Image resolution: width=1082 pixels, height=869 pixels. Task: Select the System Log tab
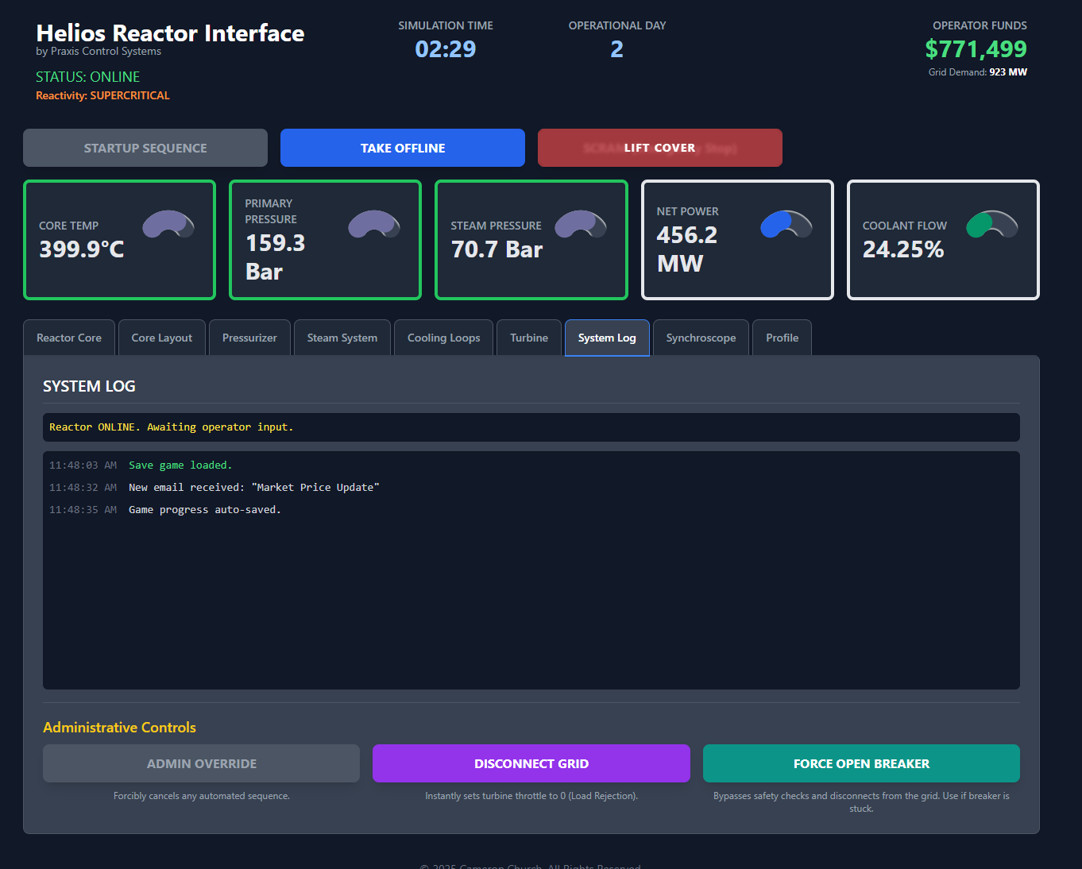pyautogui.click(x=607, y=338)
